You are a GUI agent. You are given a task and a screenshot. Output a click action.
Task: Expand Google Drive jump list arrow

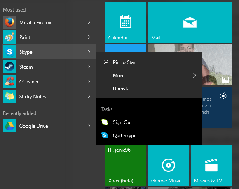click(89, 126)
